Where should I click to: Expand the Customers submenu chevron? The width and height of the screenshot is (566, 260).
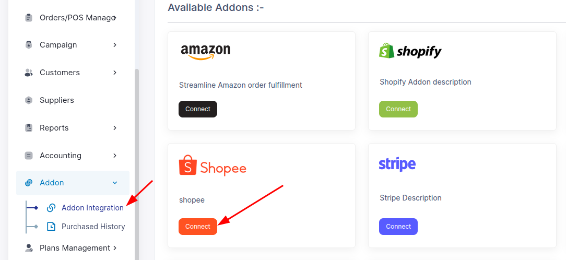(x=115, y=73)
